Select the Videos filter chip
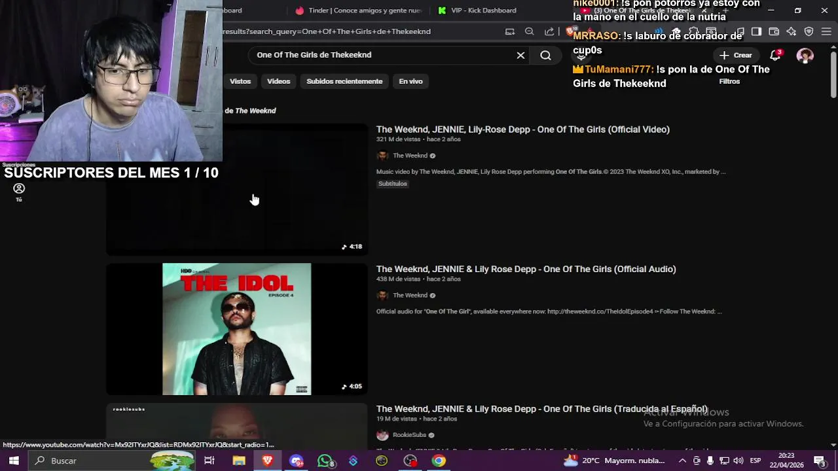838x471 pixels. [278, 81]
